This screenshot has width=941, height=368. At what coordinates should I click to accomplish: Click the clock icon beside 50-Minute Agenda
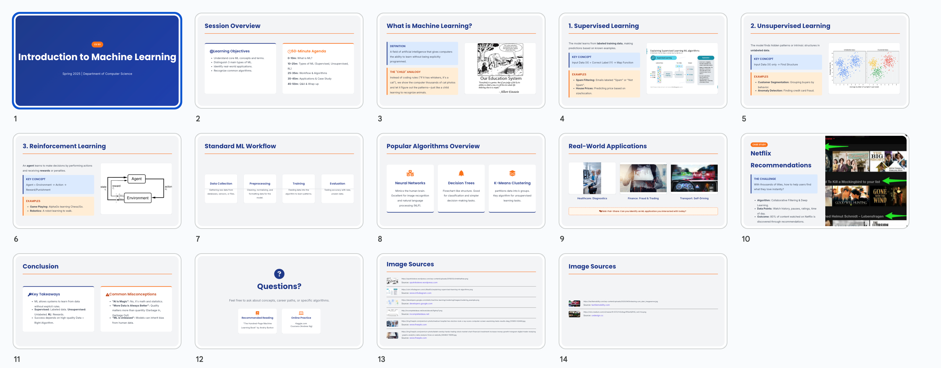click(289, 52)
